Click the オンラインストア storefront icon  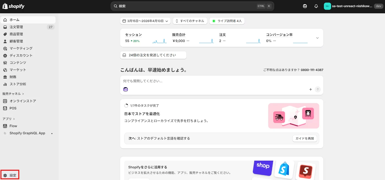coord(5,101)
